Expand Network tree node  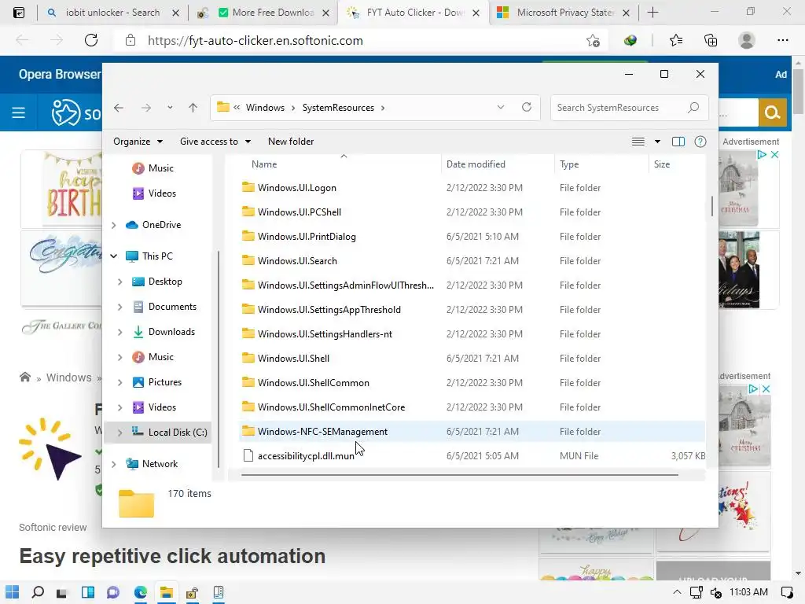(x=113, y=464)
